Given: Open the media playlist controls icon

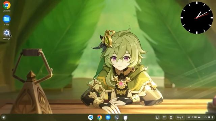Looking at the screenshot, I should pyautogui.click(x=164, y=117).
